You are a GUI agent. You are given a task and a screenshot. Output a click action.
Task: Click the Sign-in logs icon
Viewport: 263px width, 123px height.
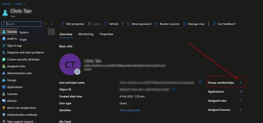coord(4,46)
